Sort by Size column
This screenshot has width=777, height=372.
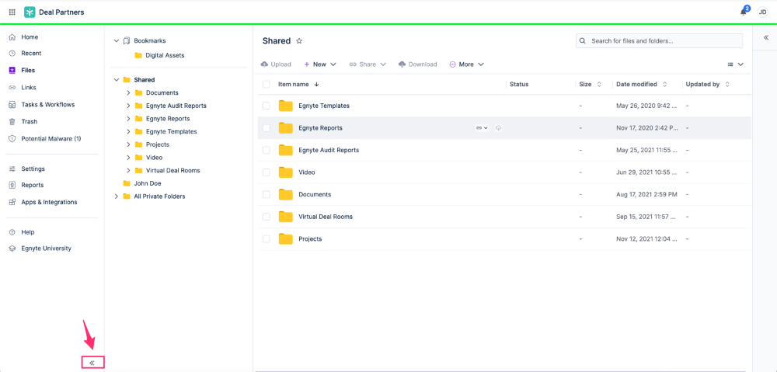pos(591,84)
